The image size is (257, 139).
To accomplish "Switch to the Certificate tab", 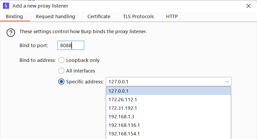I will click(x=99, y=17).
